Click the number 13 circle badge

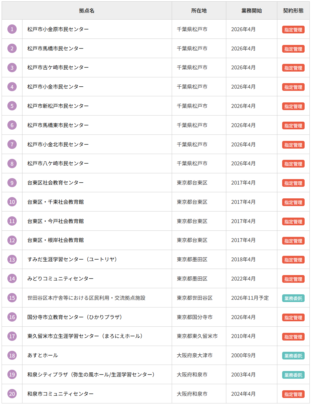pyautogui.click(x=12, y=259)
